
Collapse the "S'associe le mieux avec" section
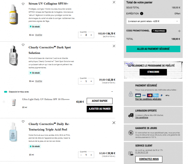click(112, 92)
